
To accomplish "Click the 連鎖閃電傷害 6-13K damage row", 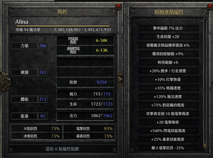I will (x=85, y=50).
